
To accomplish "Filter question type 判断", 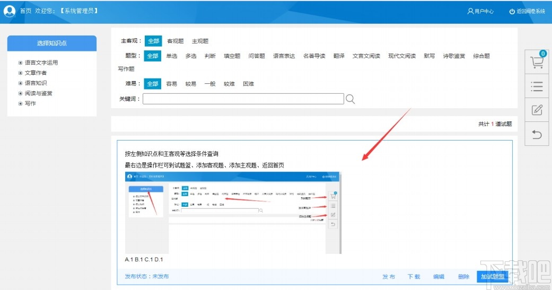I will coord(210,56).
